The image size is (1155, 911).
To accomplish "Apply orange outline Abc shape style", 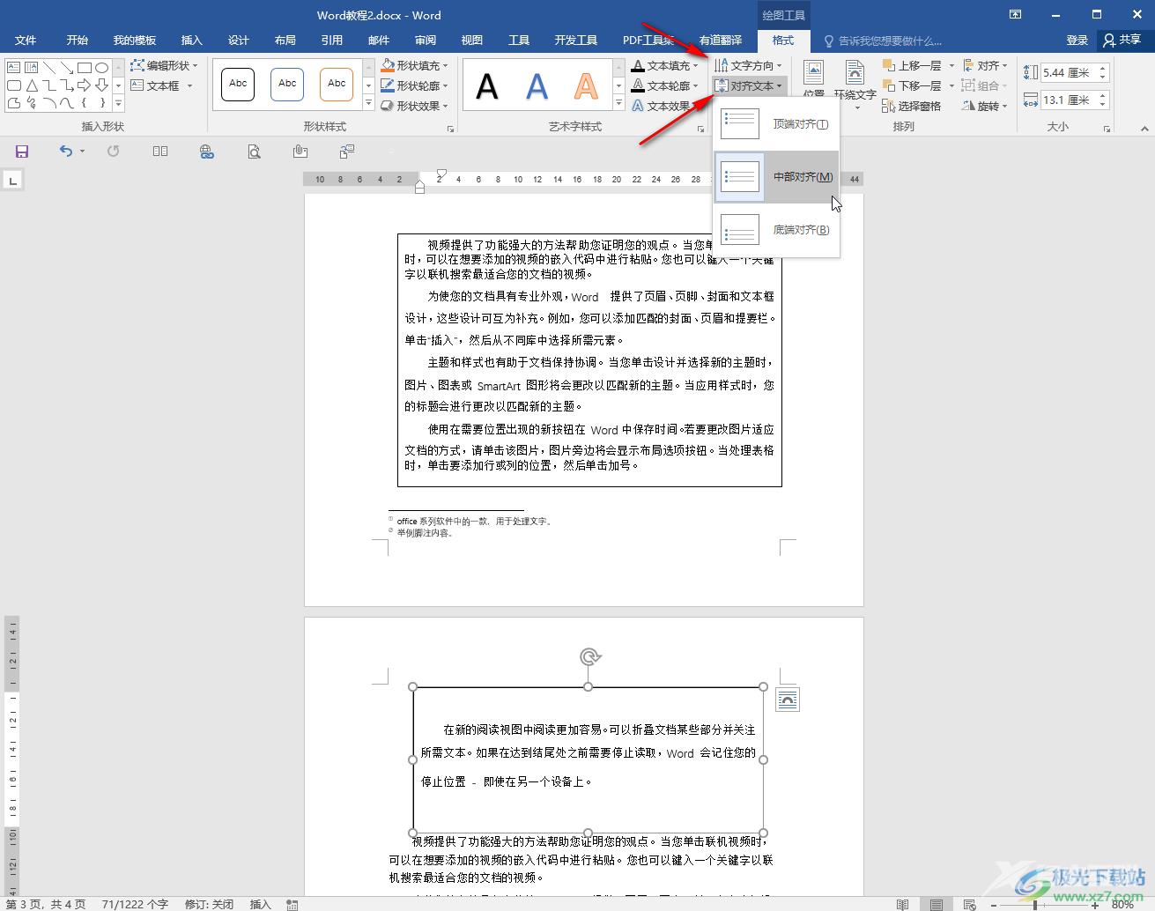I will click(337, 85).
